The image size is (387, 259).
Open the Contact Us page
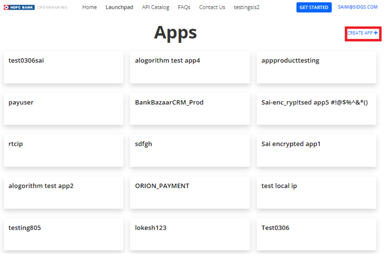(212, 7)
